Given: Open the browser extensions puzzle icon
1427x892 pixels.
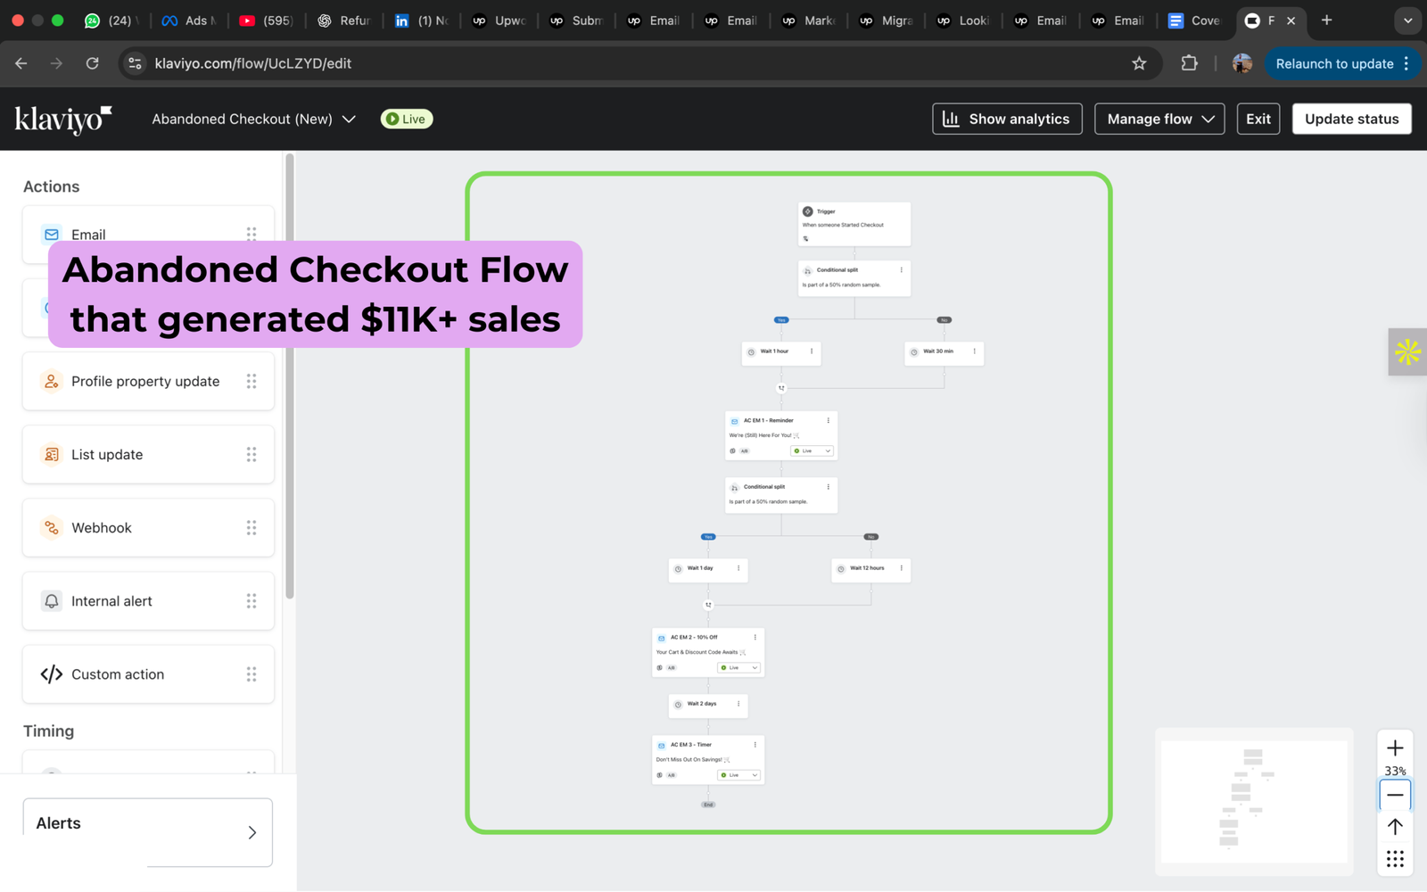Looking at the screenshot, I should (x=1189, y=63).
